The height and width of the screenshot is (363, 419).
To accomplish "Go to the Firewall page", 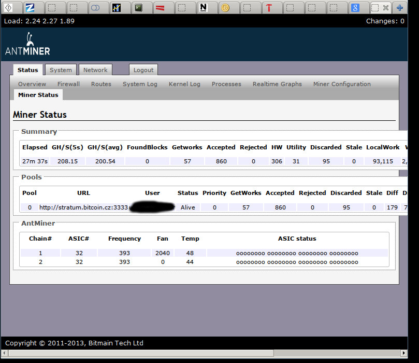I will pos(68,84).
